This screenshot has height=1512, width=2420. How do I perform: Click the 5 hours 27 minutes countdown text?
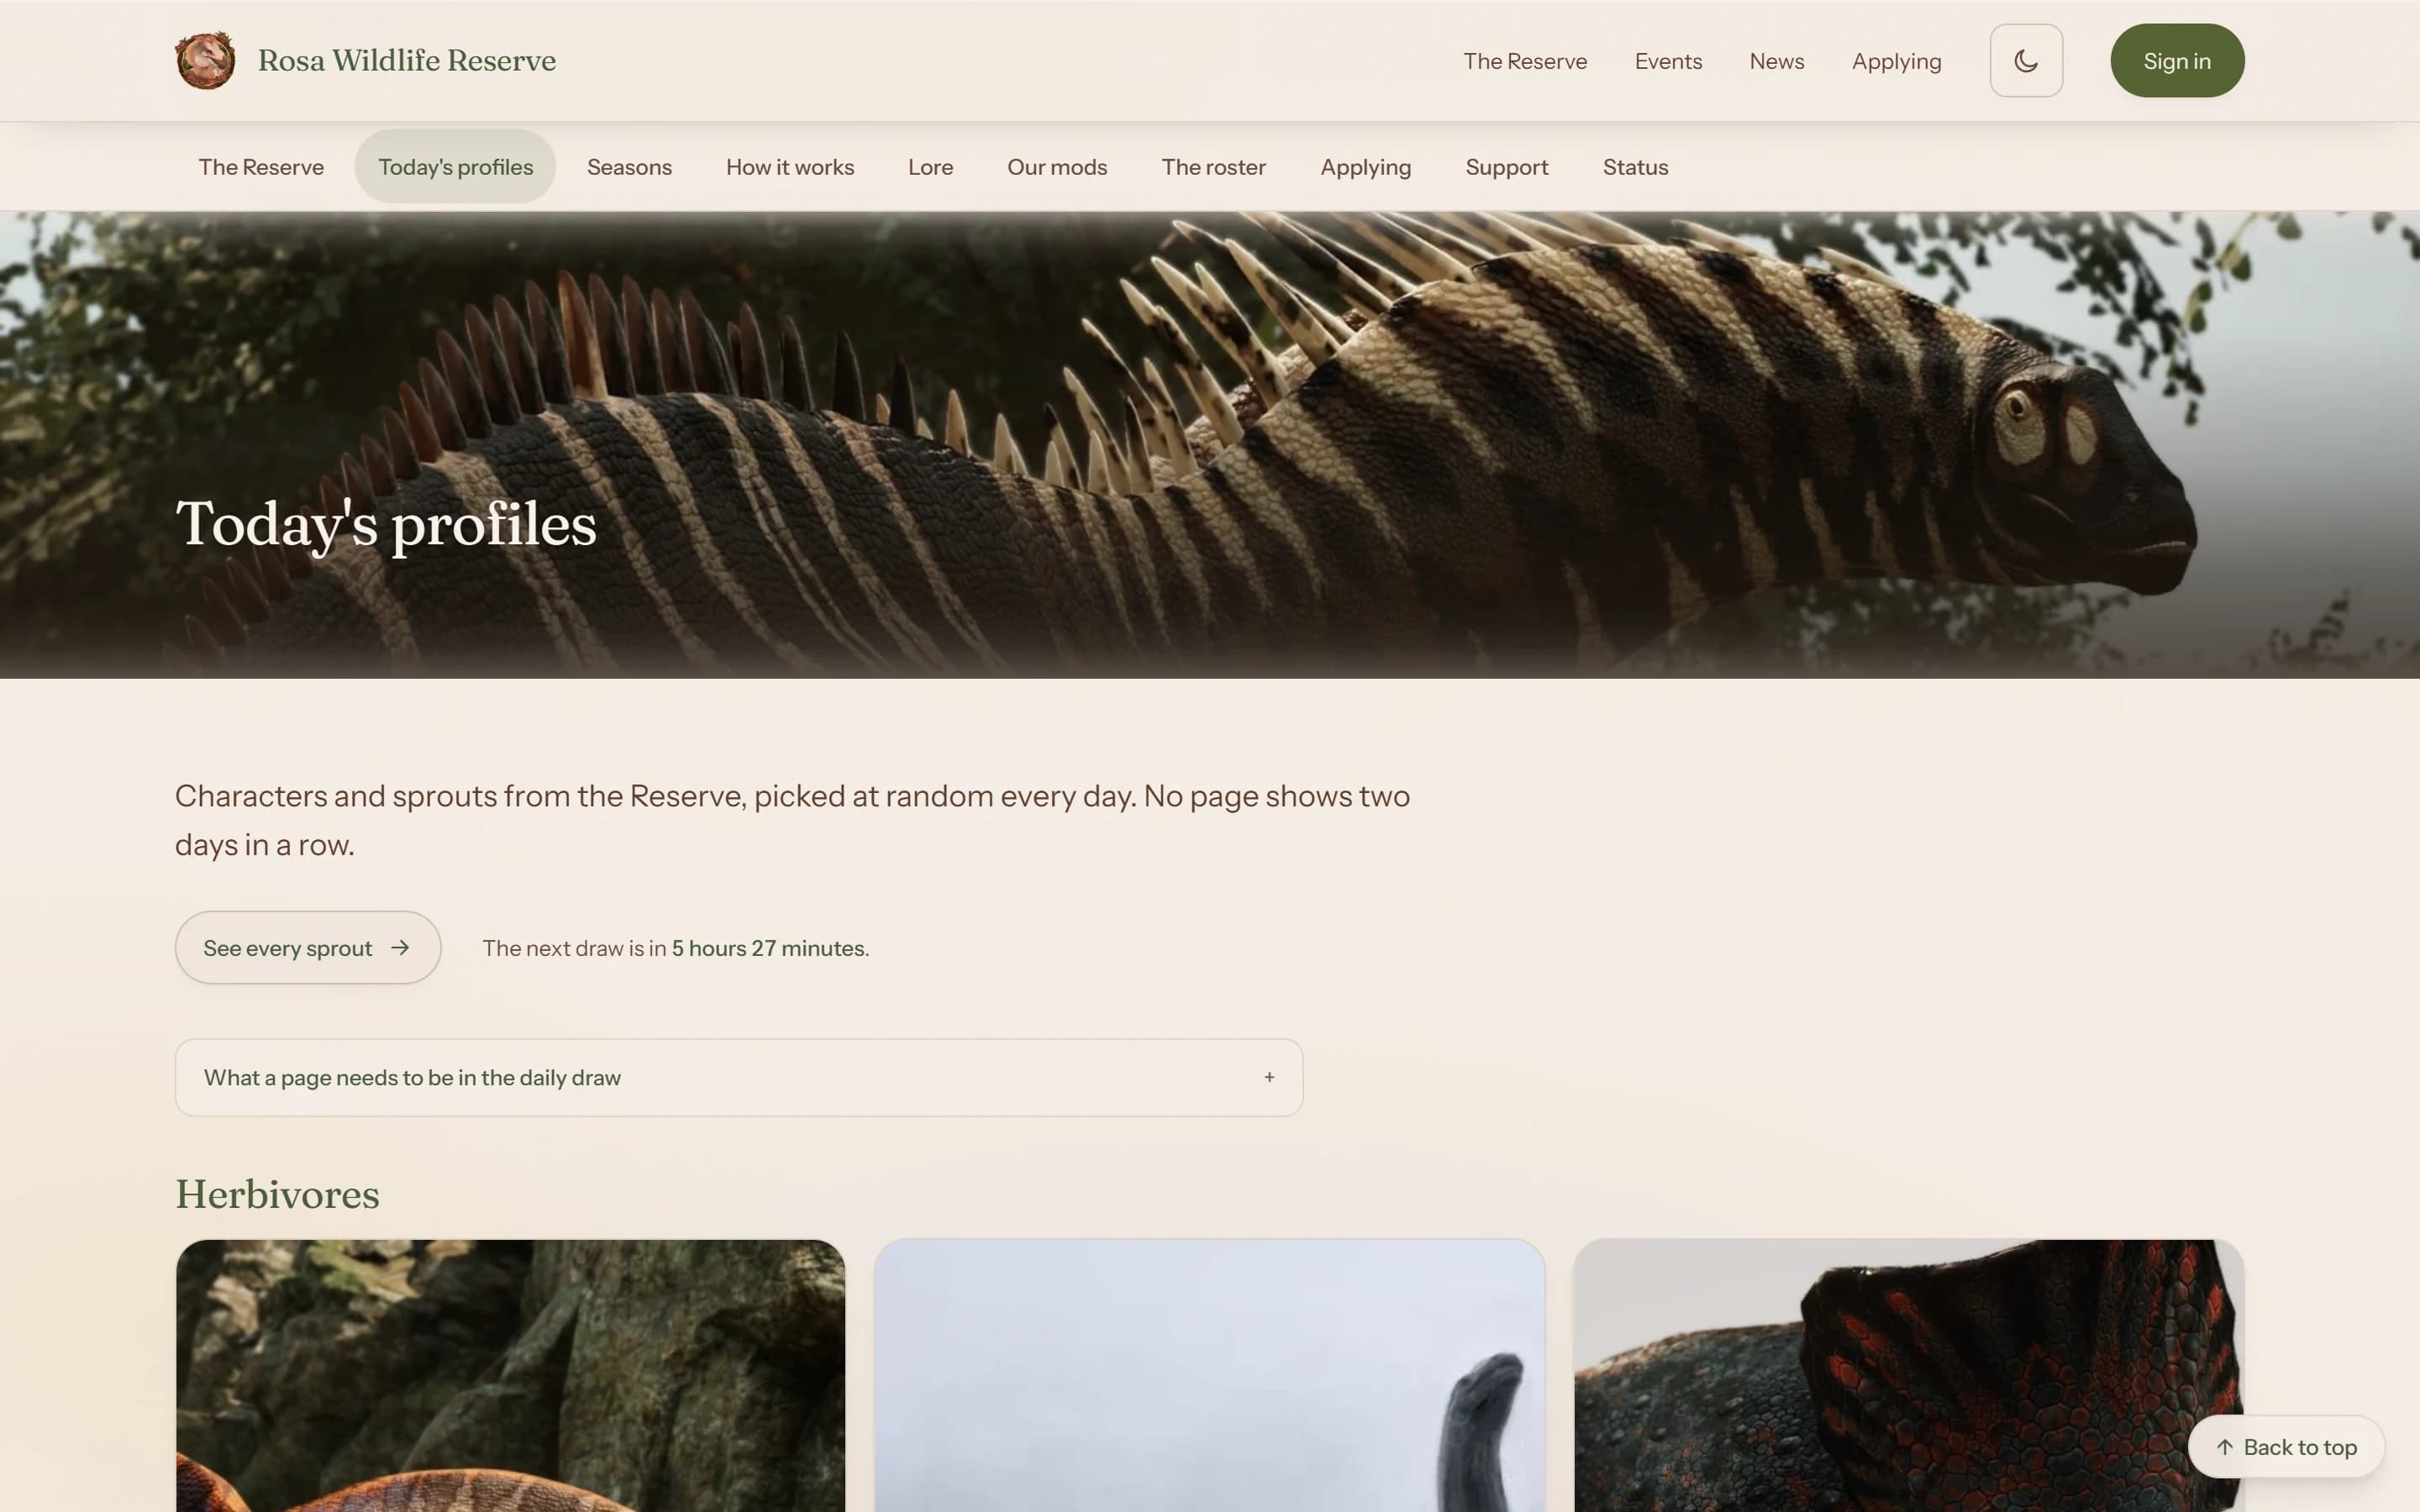pos(768,948)
